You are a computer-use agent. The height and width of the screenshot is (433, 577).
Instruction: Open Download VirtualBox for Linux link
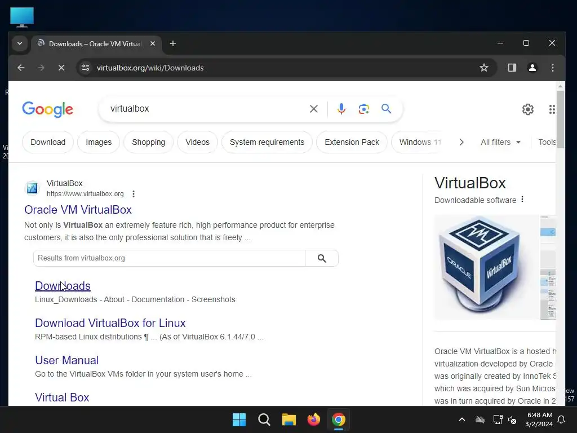110,323
